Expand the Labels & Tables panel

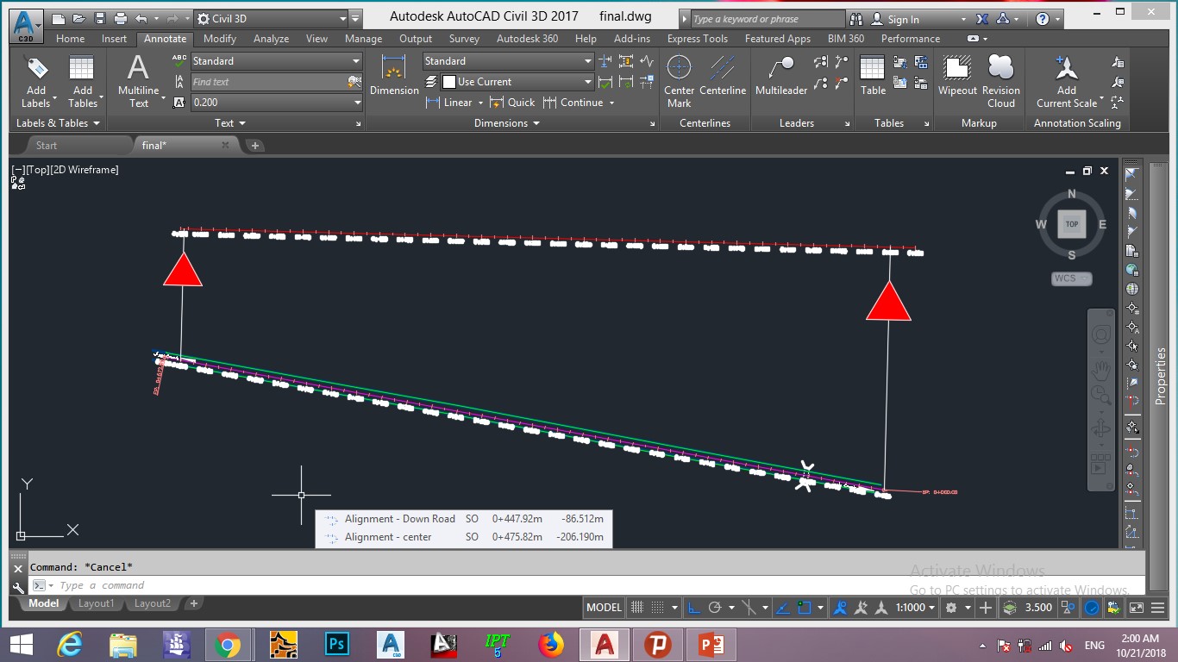pos(59,123)
